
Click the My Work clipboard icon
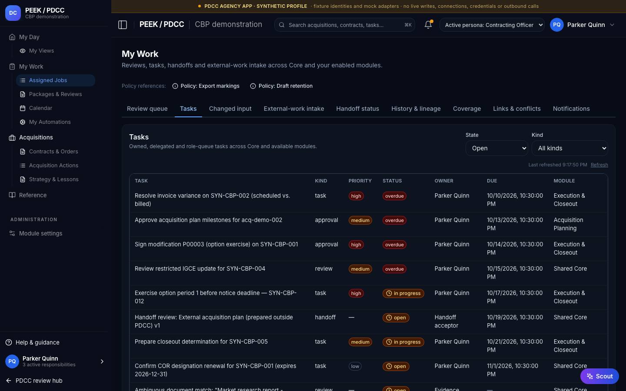point(12,66)
